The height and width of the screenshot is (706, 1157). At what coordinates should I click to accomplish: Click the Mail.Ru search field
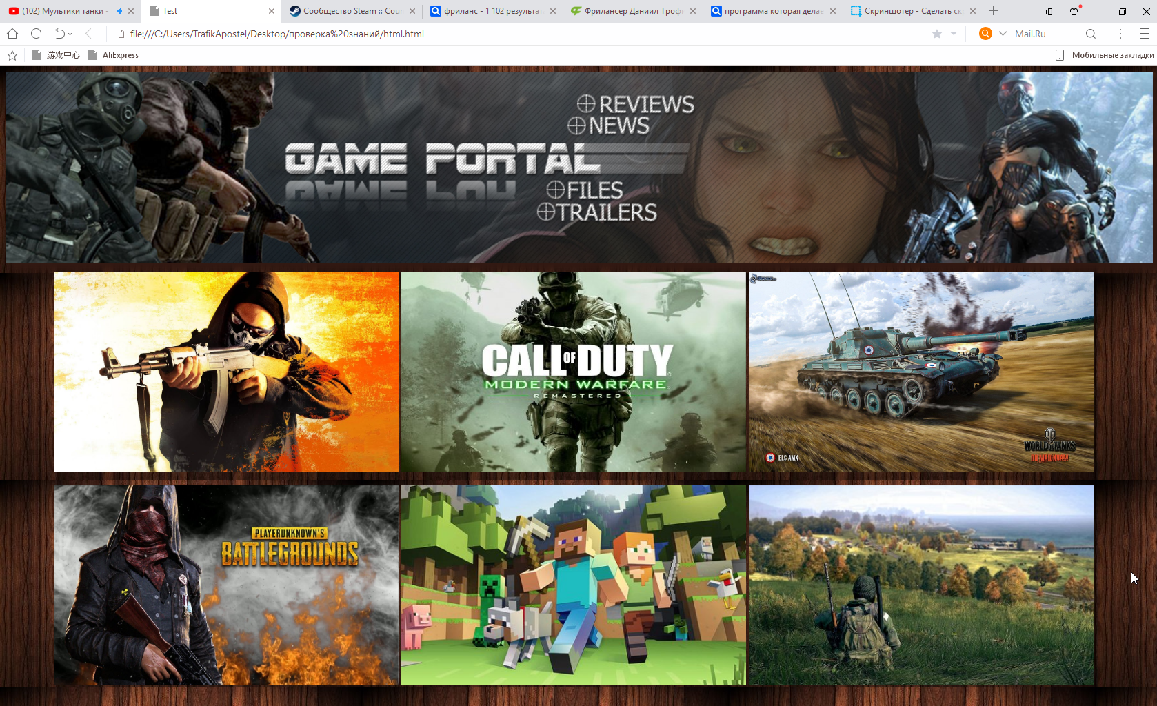[1045, 34]
